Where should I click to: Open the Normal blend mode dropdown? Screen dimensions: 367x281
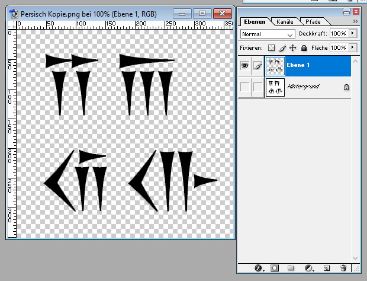(x=268, y=34)
